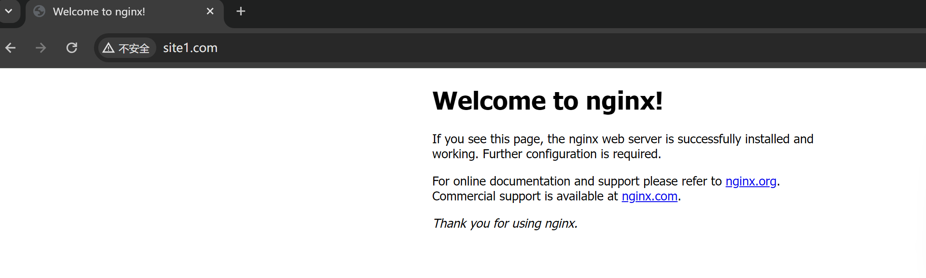The width and height of the screenshot is (926, 278).
Task: Click the "Commercial support is available at" text
Action: pyautogui.click(x=525, y=196)
